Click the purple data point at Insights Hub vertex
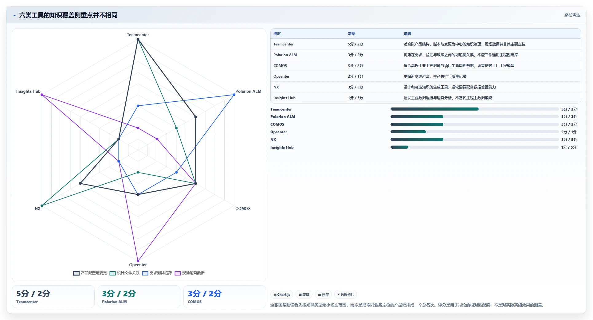This screenshot has height=320, width=593. [x=42, y=95]
